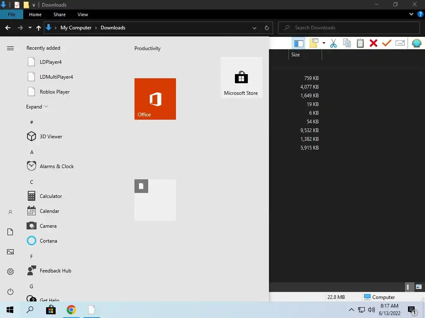Viewport: 425px width, 318px height.
Task: Open Explorer help question mark
Action: pos(420,14)
